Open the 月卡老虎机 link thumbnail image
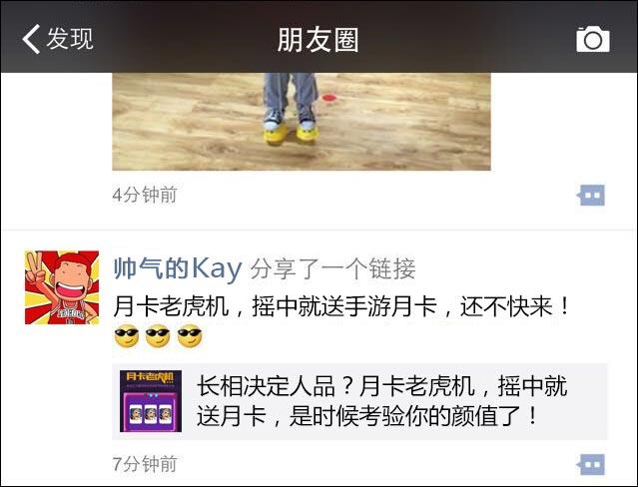The height and width of the screenshot is (487, 638). (151, 401)
